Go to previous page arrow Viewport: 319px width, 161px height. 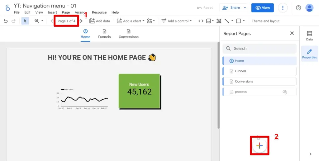(x=52, y=21)
